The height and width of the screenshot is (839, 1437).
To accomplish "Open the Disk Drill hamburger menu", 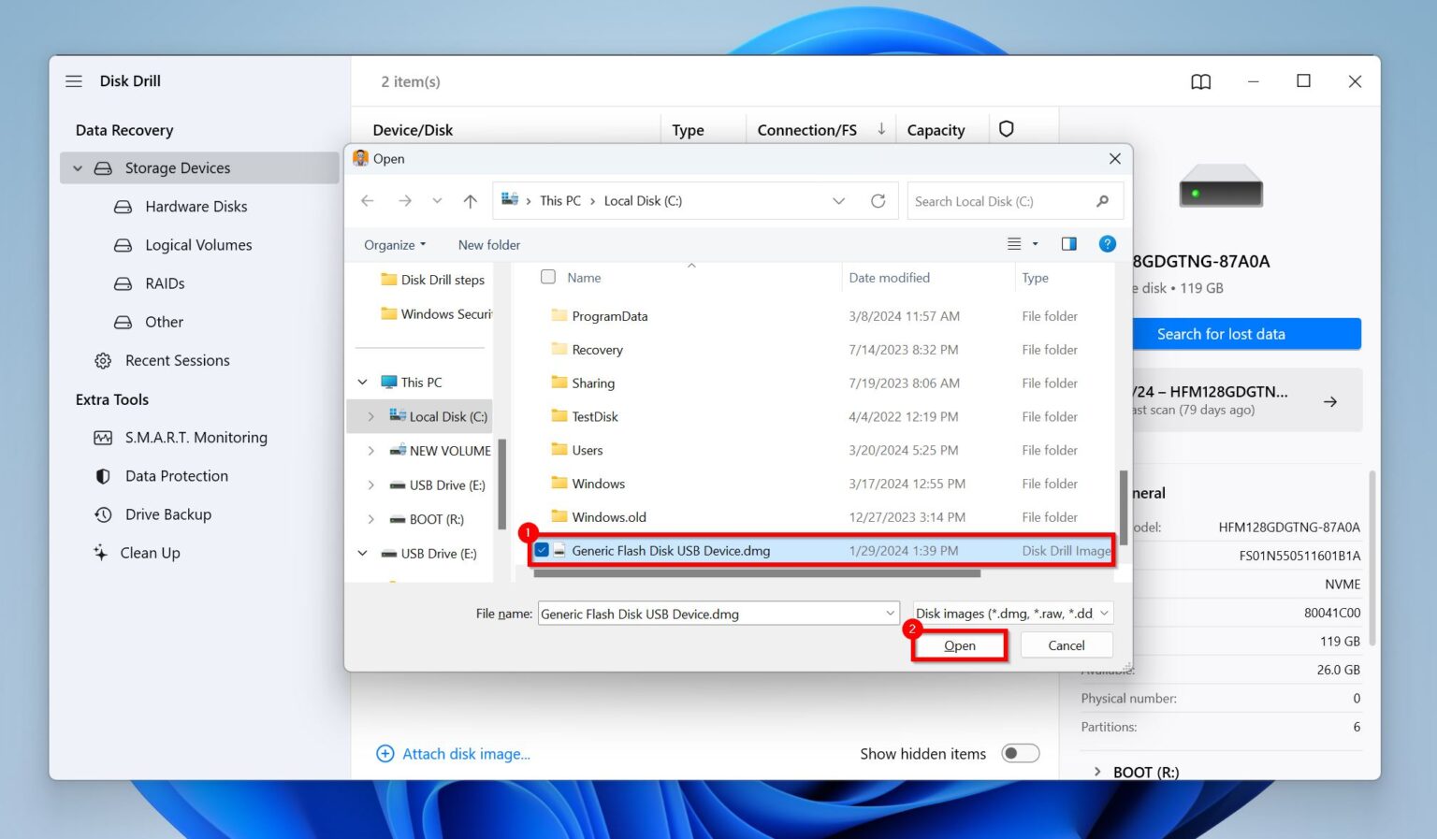I will click(73, 80).
